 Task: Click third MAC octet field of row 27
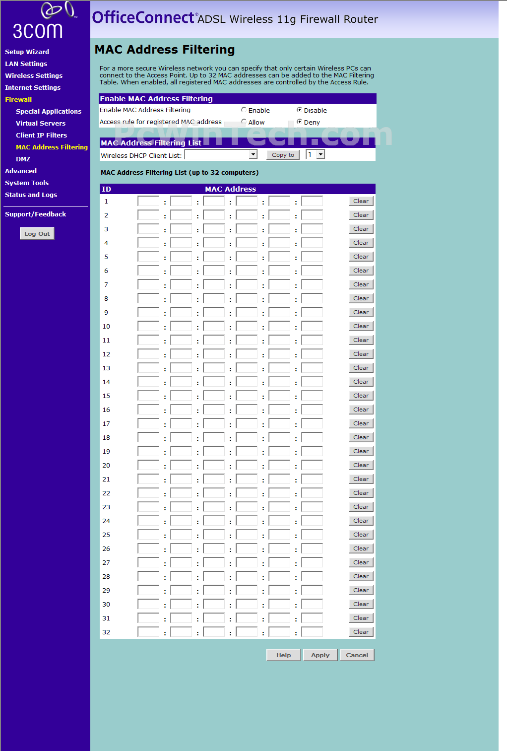[214, 562]
